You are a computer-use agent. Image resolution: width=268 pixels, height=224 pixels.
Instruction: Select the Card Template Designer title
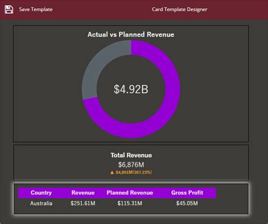[179, 10]
